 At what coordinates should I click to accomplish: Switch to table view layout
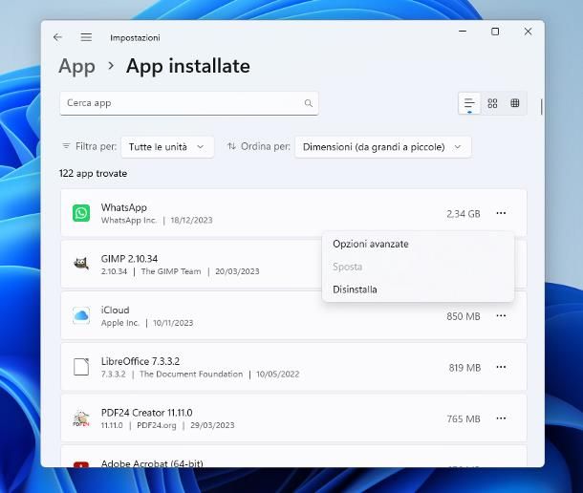[x=514, y=103]
